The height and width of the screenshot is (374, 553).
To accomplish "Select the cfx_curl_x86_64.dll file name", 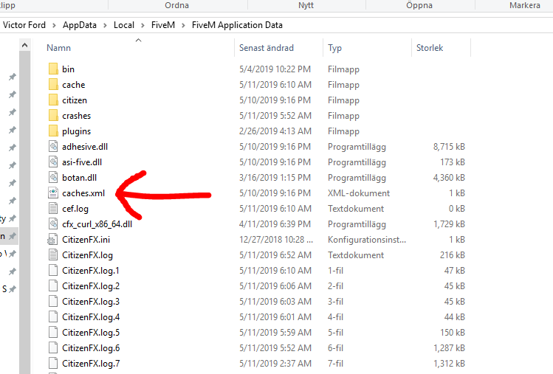I will click(x=97, y=224).
